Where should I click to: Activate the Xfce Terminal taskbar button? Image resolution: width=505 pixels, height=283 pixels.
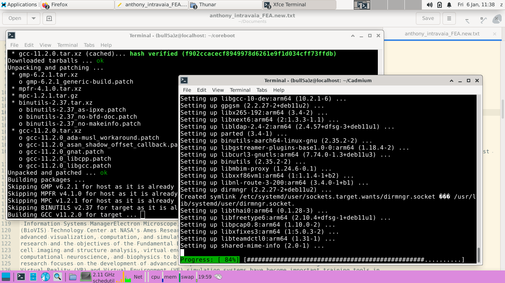coord(299,5)
